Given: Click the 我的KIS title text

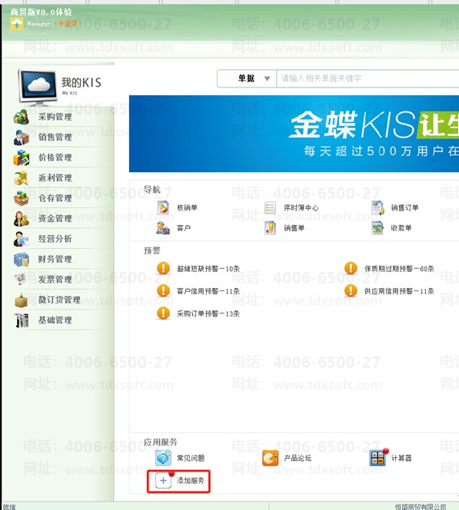Looking at the screenshot, I should click(81, 82).
